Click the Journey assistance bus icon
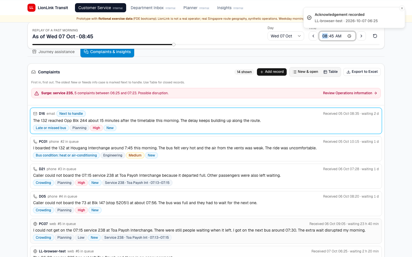Screen dimensions: 412x257 tap(34, 52)
